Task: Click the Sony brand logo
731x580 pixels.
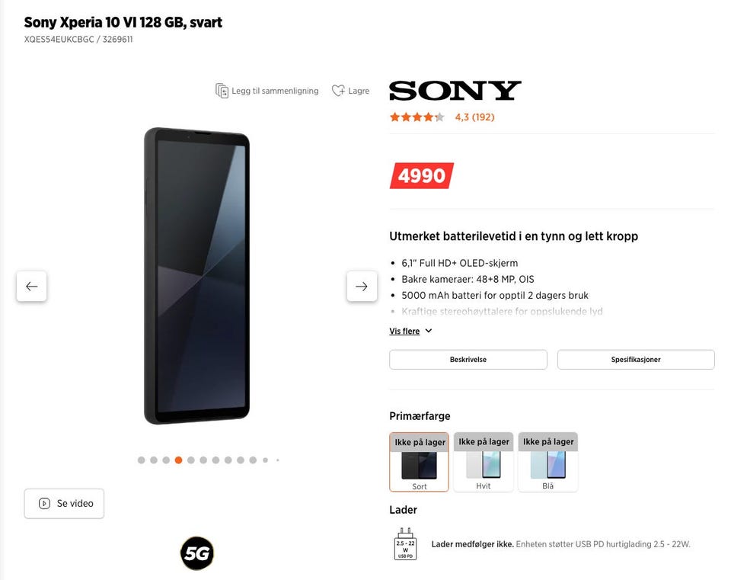Action: click(455, 91)
